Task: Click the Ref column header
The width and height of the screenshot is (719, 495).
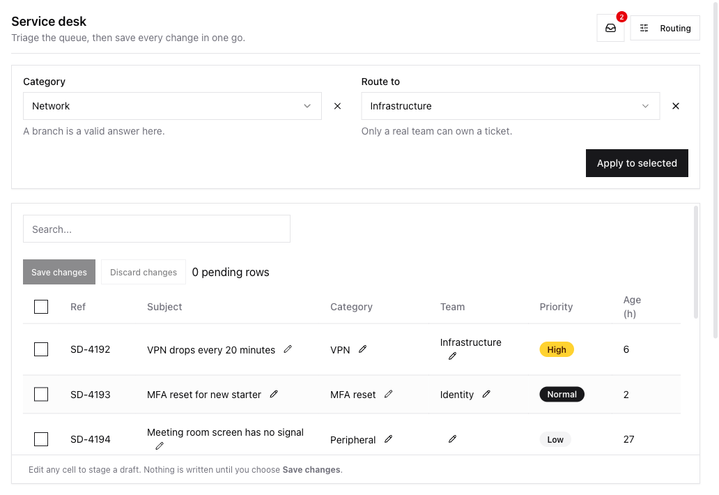Action: pyautogui.click(x=78, y=307)
